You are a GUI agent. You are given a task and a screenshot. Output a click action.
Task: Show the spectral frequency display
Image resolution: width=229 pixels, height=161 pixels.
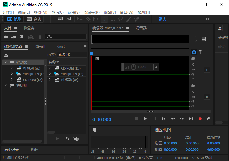pos(60,19)
